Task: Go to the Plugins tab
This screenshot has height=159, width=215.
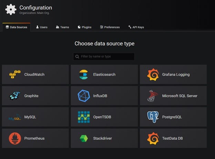Action: pyautogui.click(x=84, y=27)
